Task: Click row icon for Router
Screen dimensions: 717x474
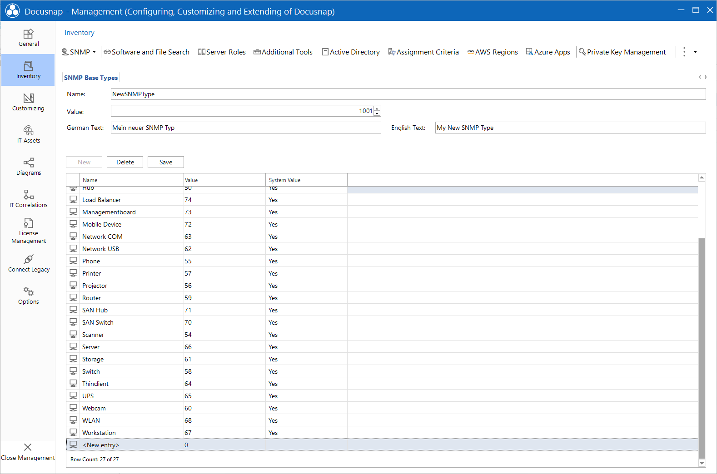Action: [73, 297]
